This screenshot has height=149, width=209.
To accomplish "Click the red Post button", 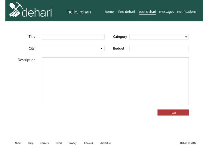I will [173, 113].
